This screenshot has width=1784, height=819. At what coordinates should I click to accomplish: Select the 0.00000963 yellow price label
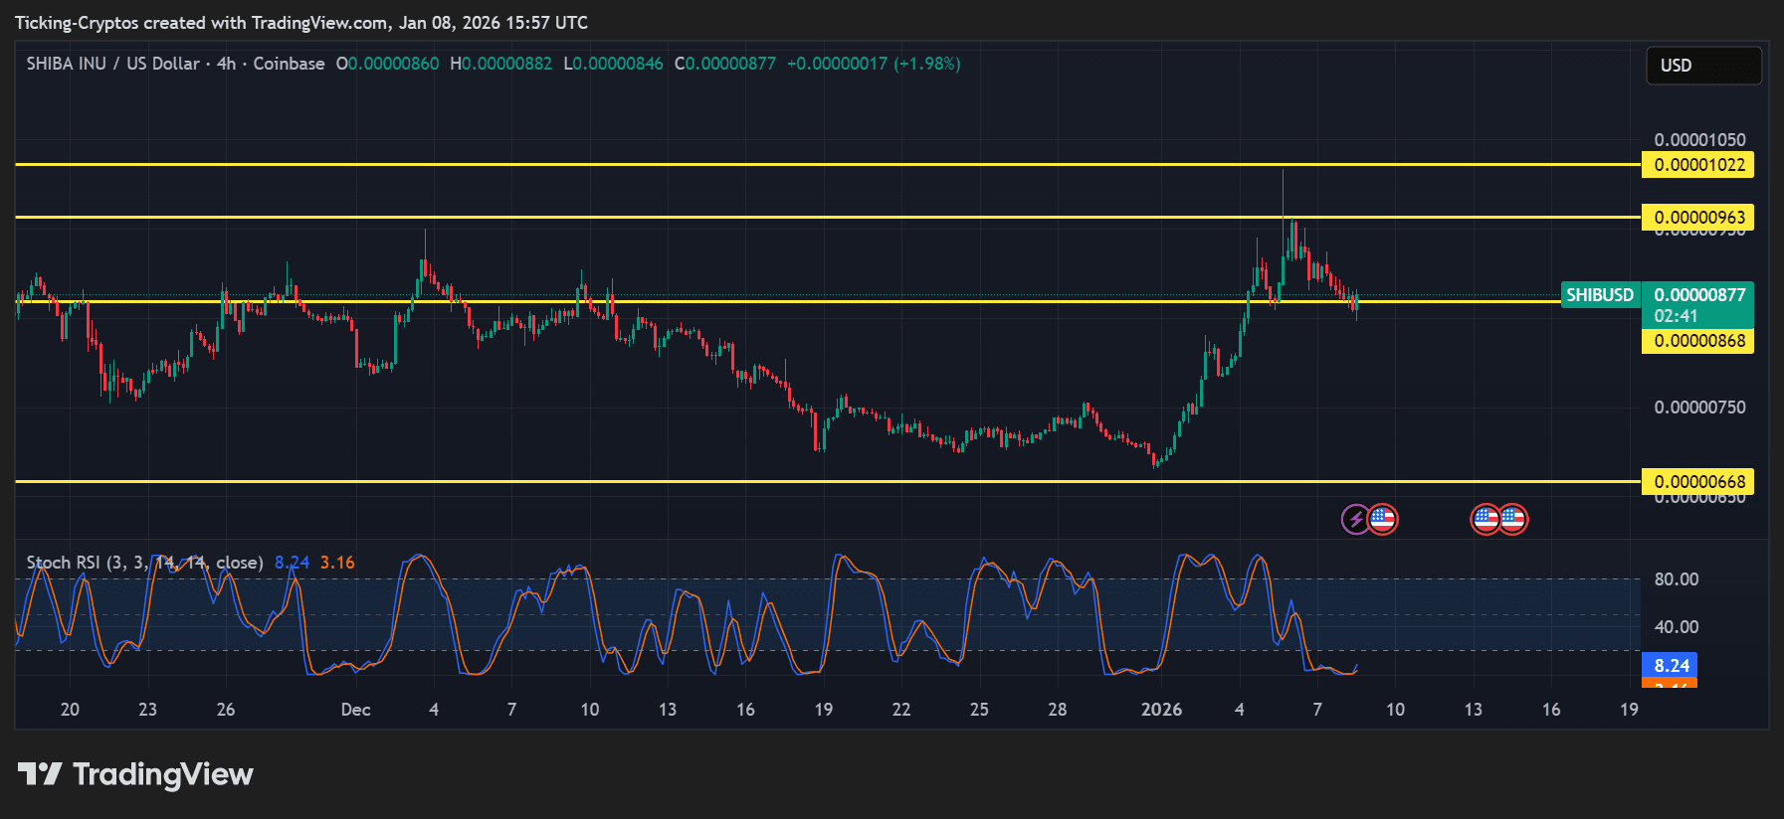coord(1697,218)
